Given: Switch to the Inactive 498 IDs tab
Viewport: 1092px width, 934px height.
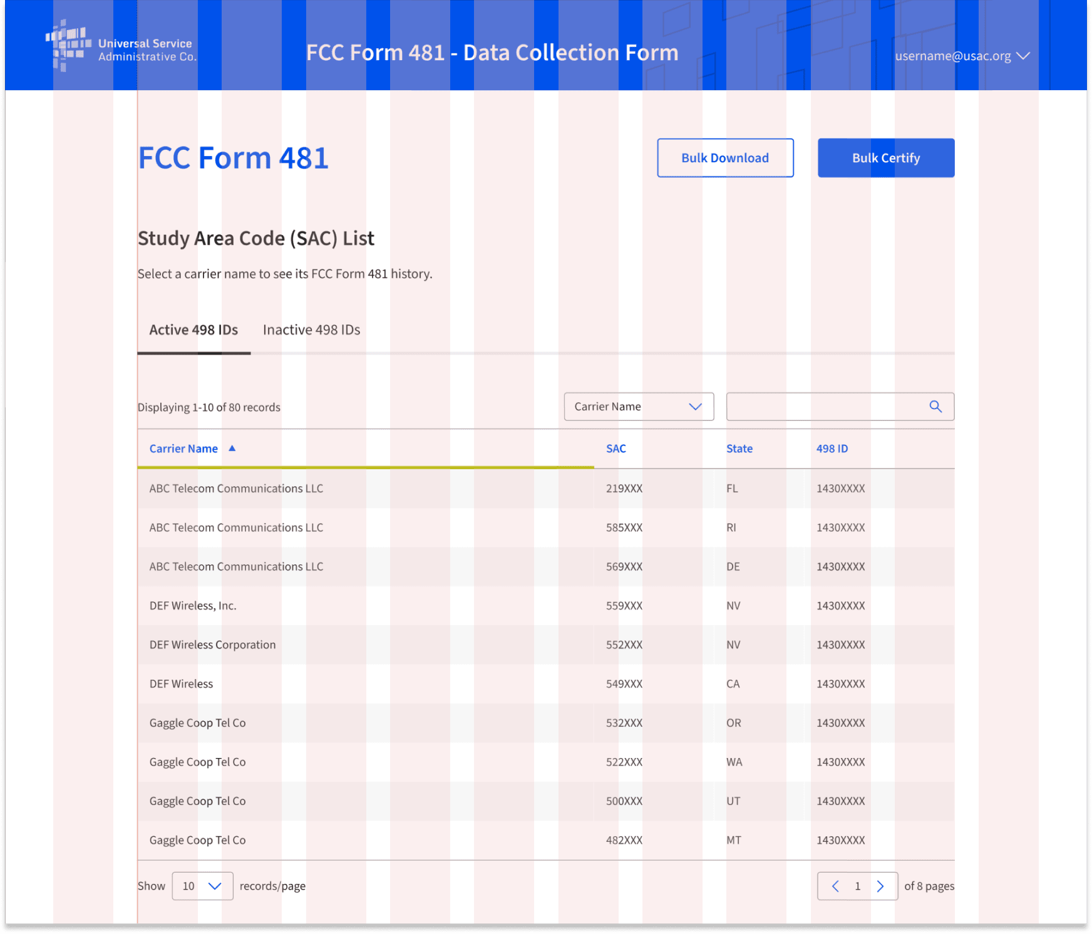Looking at the screenshot, I should click(311, 330).
